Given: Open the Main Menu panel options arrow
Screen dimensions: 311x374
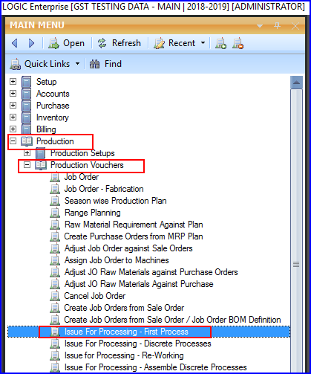Looking at the screenshot, I should click(260, 26).
